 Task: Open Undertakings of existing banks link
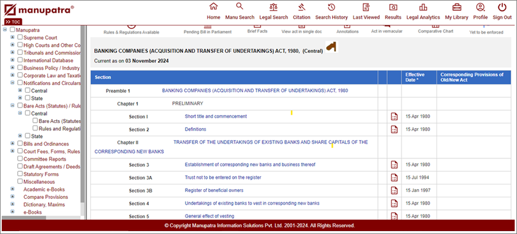pyautogui.click(x=252, y=204)
